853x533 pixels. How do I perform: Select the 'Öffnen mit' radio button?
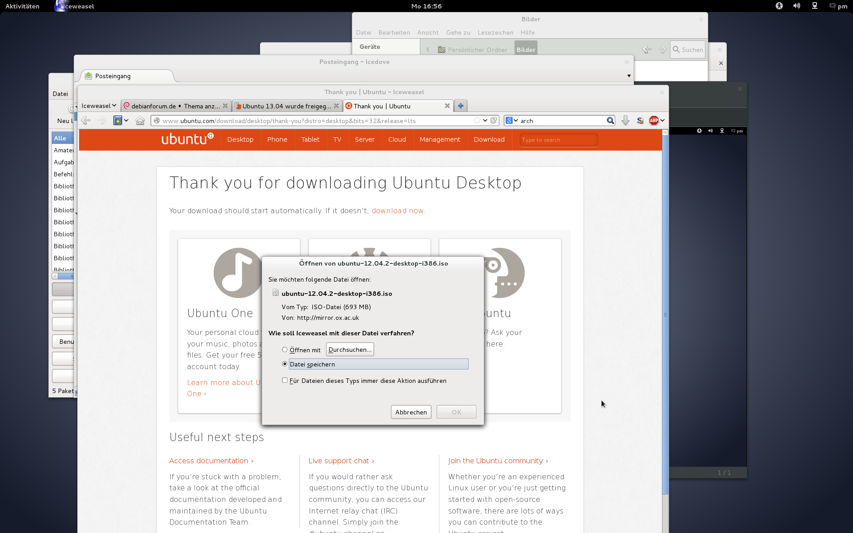tap(285, 350)
